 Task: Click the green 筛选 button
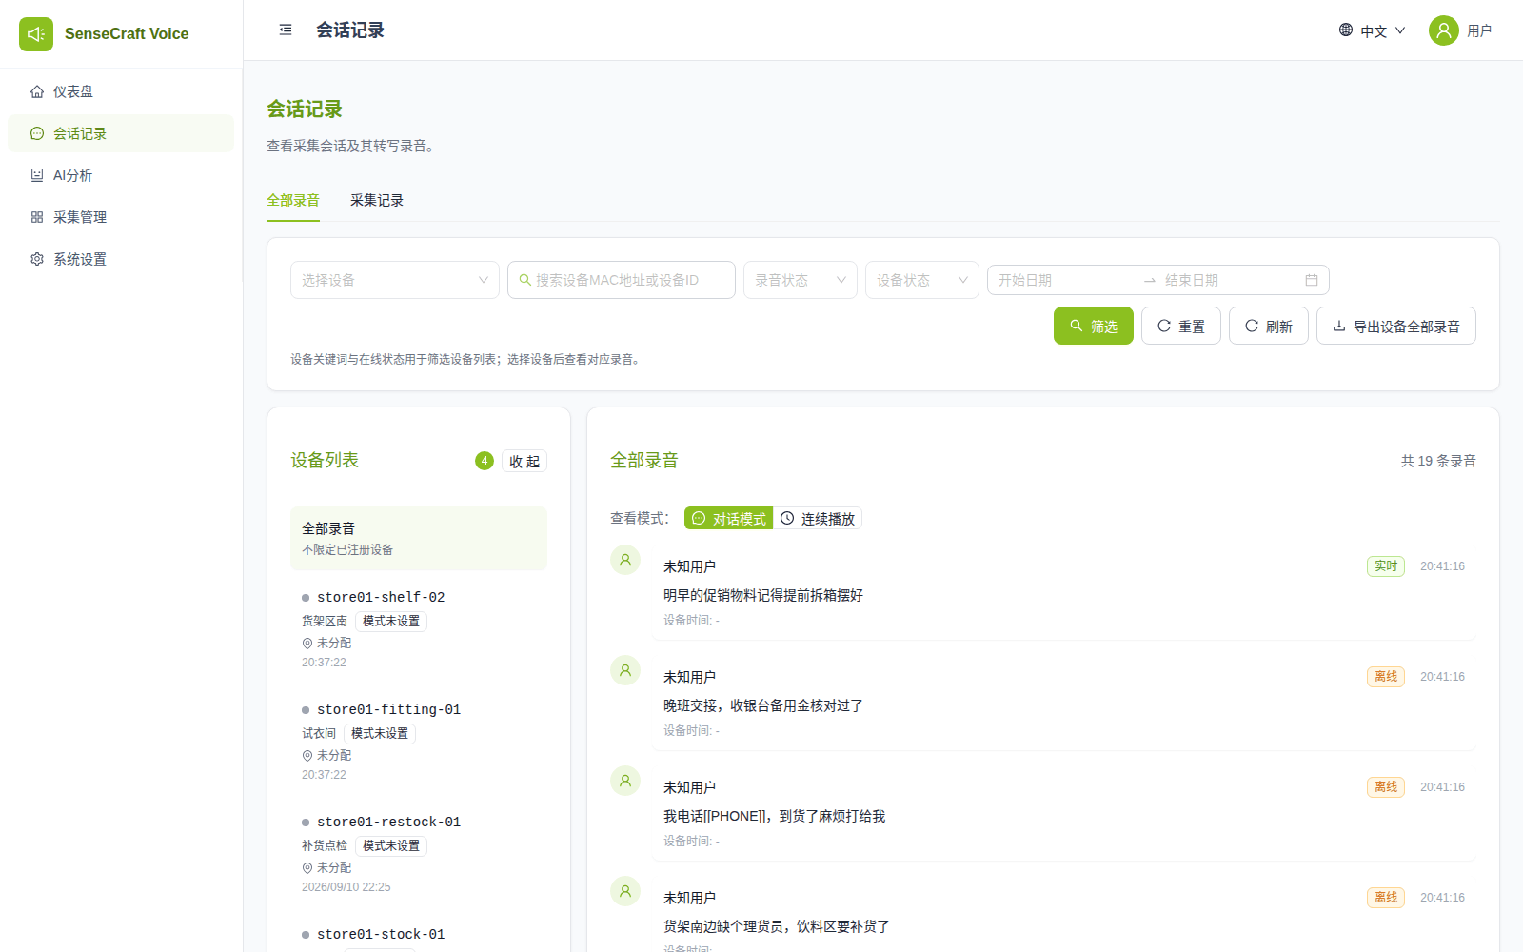pyautogui.click(x=1094, y=326)
